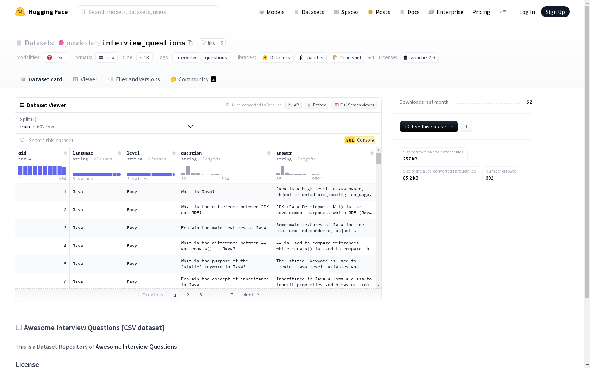This screenshot has width=590, height=368.
Task: Open the API button in viewer
Action: click(x=294, y=105)
